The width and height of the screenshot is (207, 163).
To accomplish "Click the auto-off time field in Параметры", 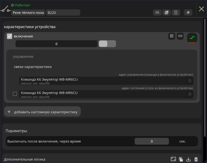I will click(x=152, y=141).
